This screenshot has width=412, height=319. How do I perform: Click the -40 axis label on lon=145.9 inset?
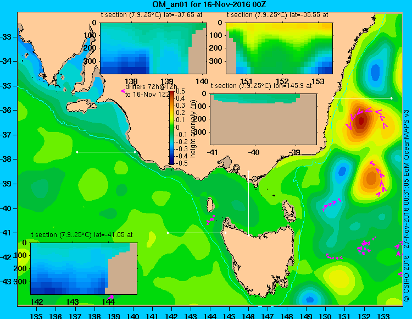click(x=254, y=152)
